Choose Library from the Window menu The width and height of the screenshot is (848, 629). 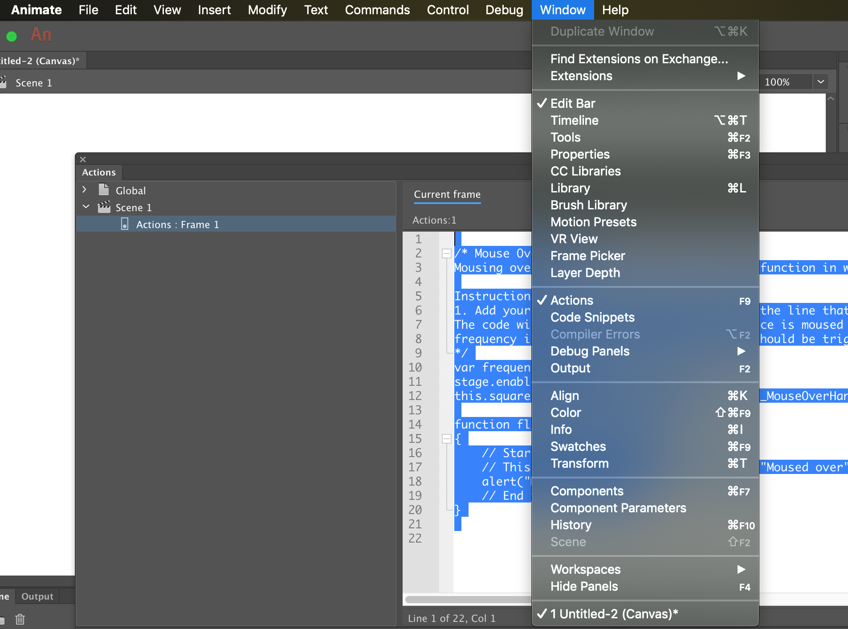[x=645, y=188]
